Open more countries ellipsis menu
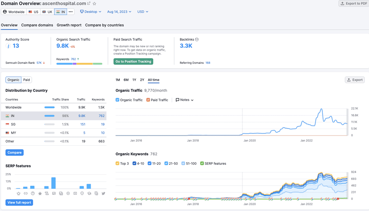This screenshot has height=211, width=369. tap(71, 12)
